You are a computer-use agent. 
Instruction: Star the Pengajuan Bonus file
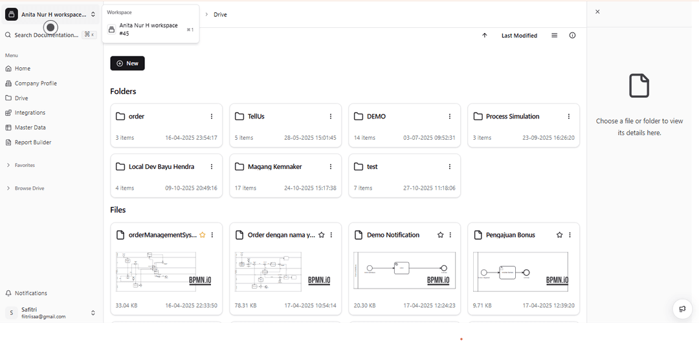coord(559,235)
